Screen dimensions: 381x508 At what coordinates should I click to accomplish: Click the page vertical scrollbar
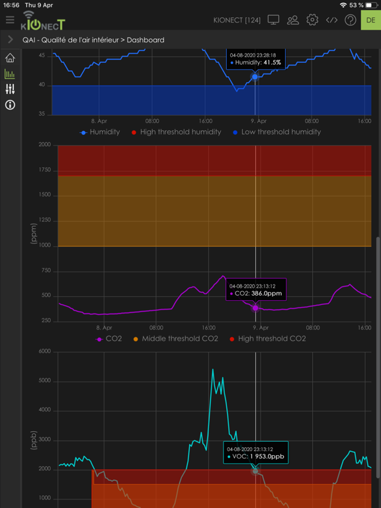[379, 357]
